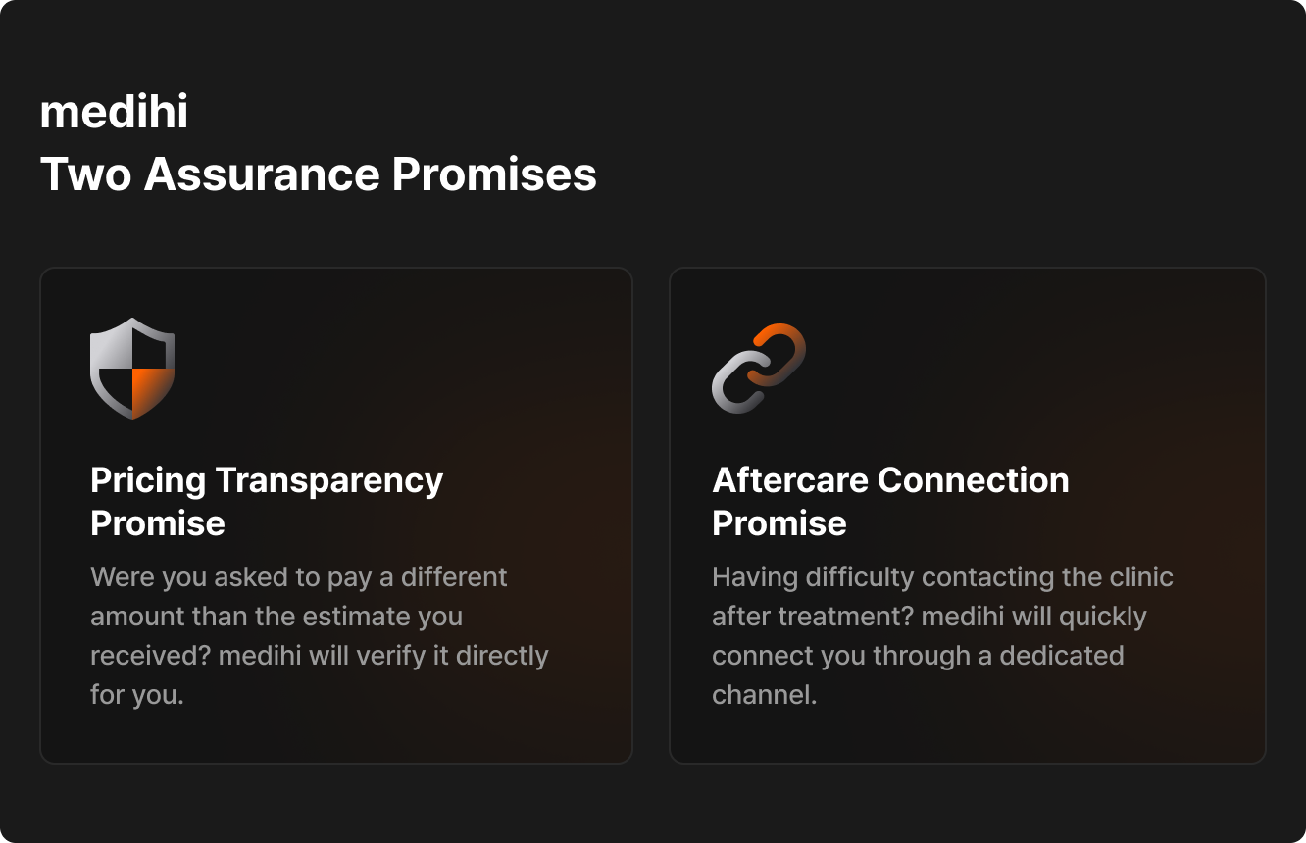This screenshot has width=1306, height=843.
Task: Click the paragraph about paying a different amount
Action: tap(319, 635)
